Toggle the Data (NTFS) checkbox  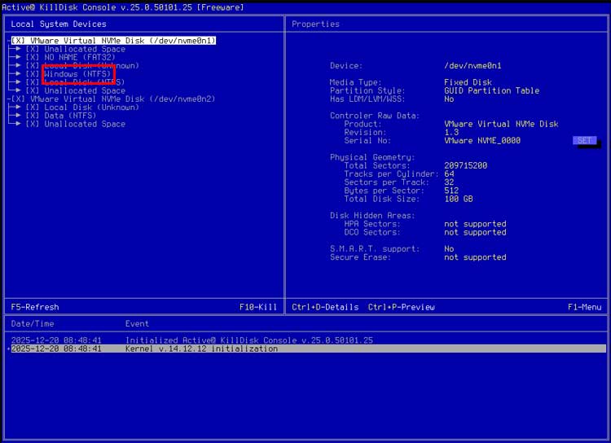pyautogui.click(x=33, y=116)
